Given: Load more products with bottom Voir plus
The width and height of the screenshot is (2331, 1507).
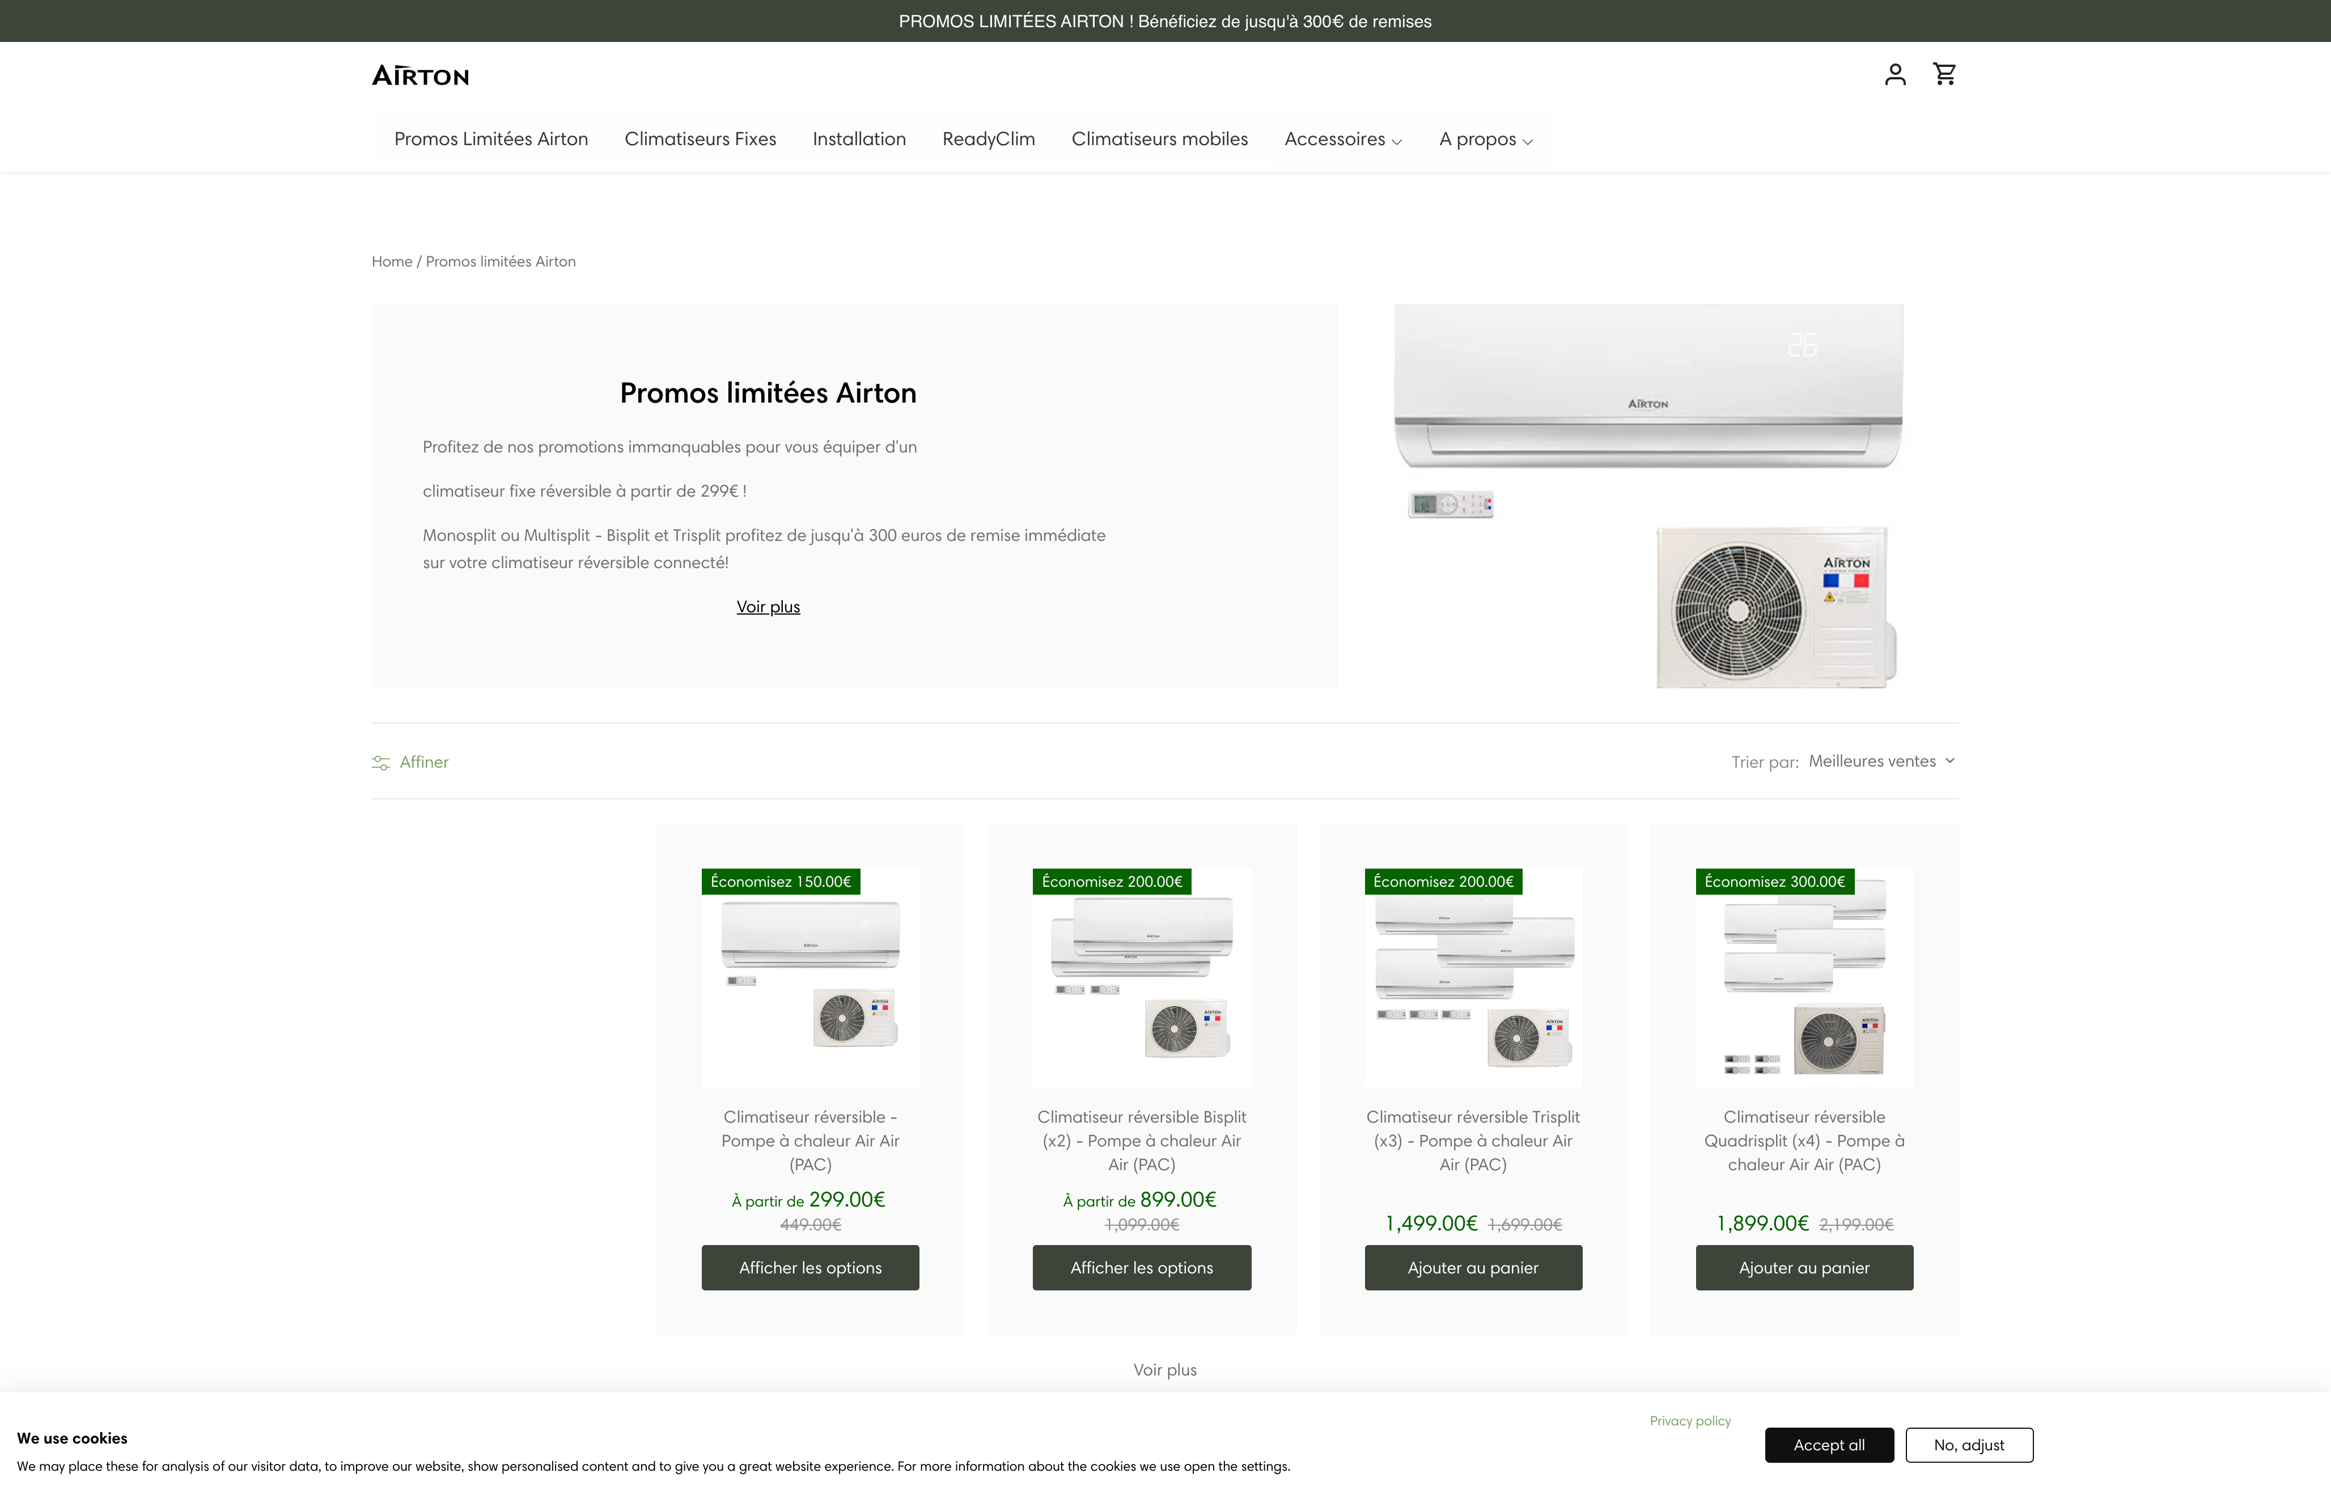Looking at the screenshot, I should click(1164, 1369).
